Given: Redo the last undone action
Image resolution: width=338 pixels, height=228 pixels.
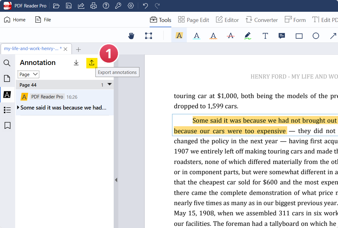Looking at the screenshot, I should click(x=158, y=6).
